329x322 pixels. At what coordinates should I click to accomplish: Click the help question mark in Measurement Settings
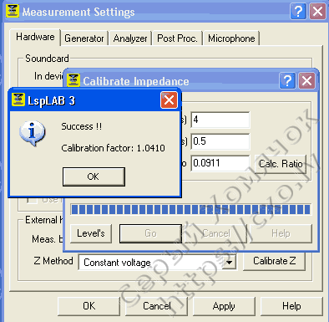(x=298, y=12)
